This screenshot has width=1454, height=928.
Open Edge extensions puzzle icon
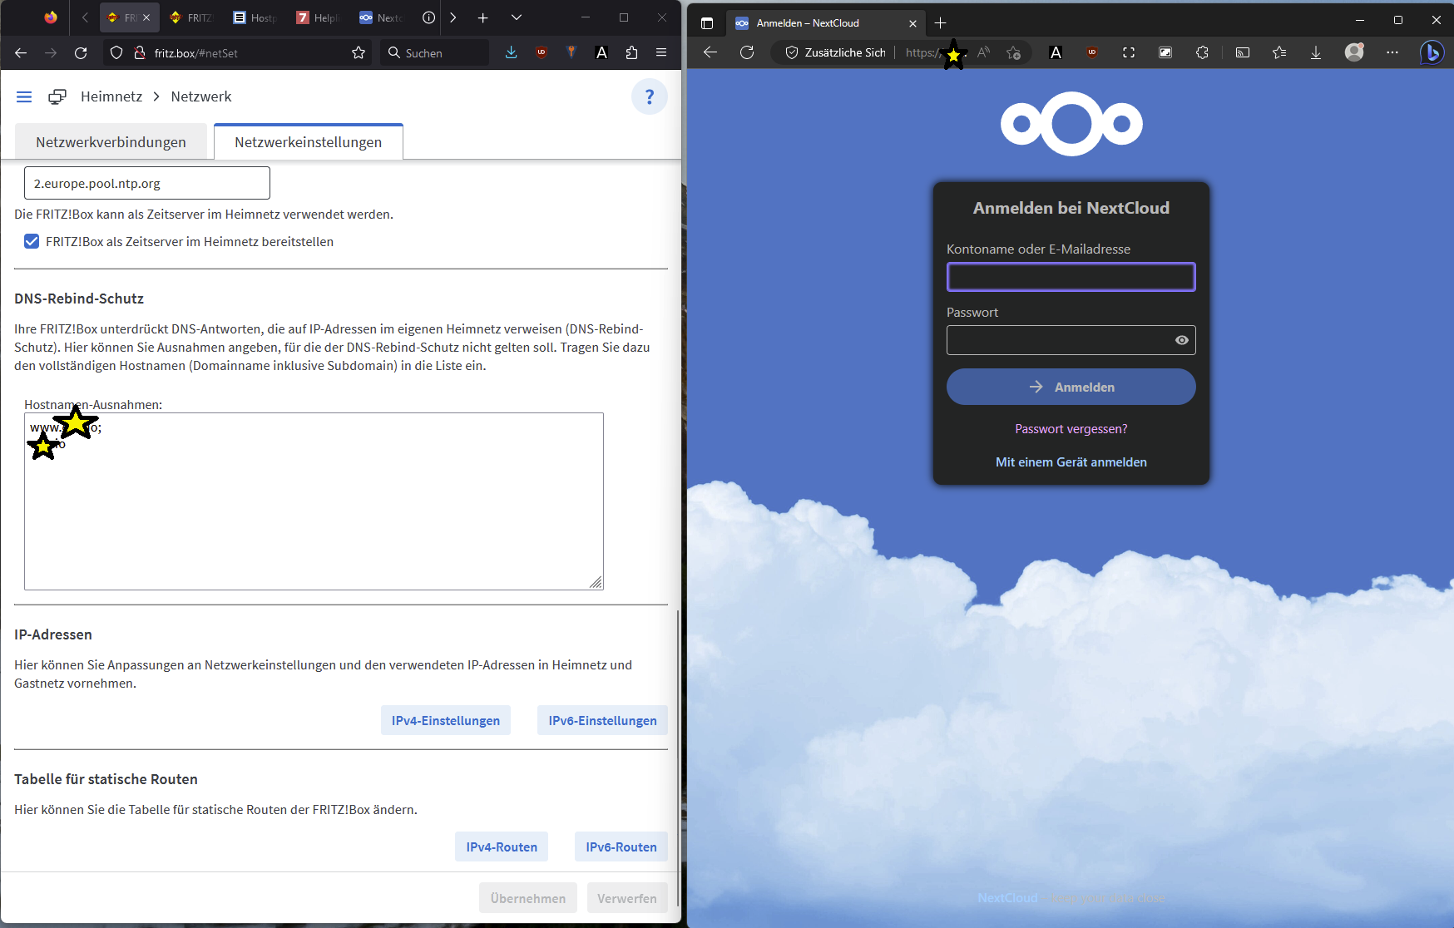tap(1202, 52)
